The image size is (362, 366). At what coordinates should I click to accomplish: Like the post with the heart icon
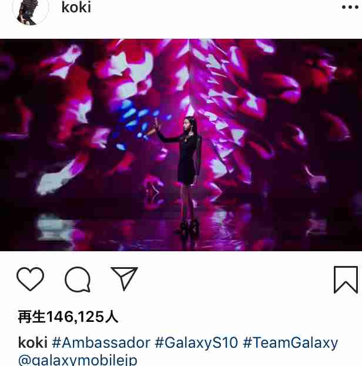31,279
